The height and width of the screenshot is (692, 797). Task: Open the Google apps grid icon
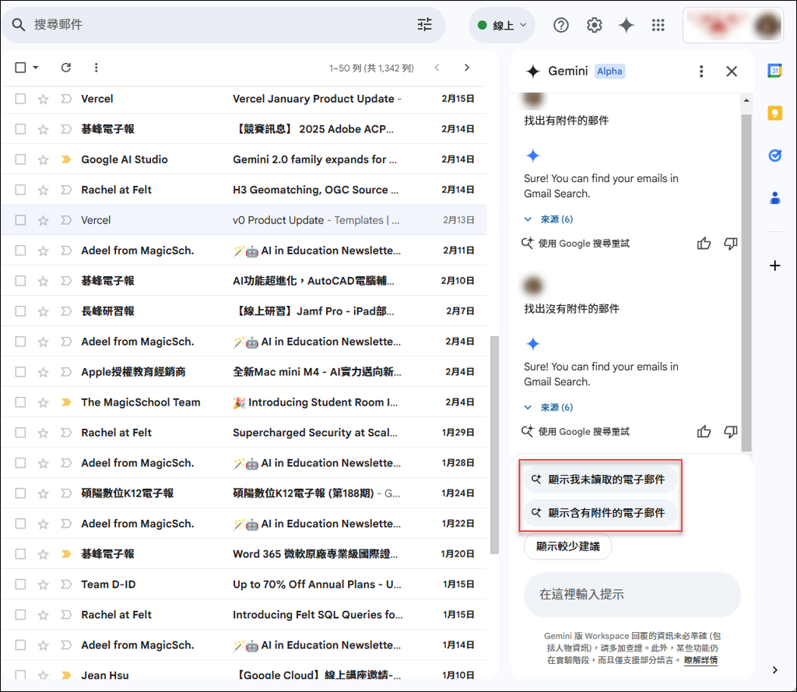tap(658, 25)
